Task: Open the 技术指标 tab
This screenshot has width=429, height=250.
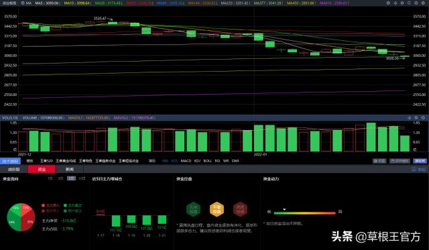Action: (x=11, y=161)
